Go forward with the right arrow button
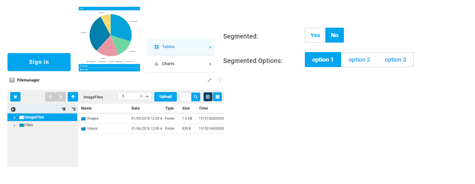The height and width of the screenshot is (184, 475). [61, 97]
